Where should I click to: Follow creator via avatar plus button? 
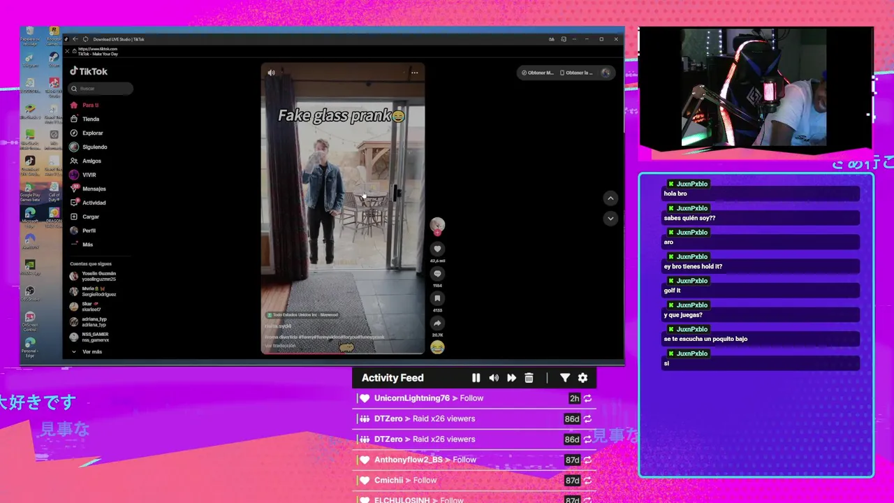437,233
